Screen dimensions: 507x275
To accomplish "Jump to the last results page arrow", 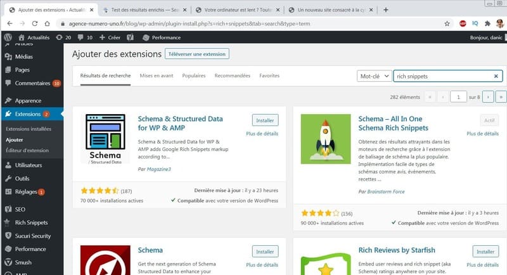I will coord(501,97).
